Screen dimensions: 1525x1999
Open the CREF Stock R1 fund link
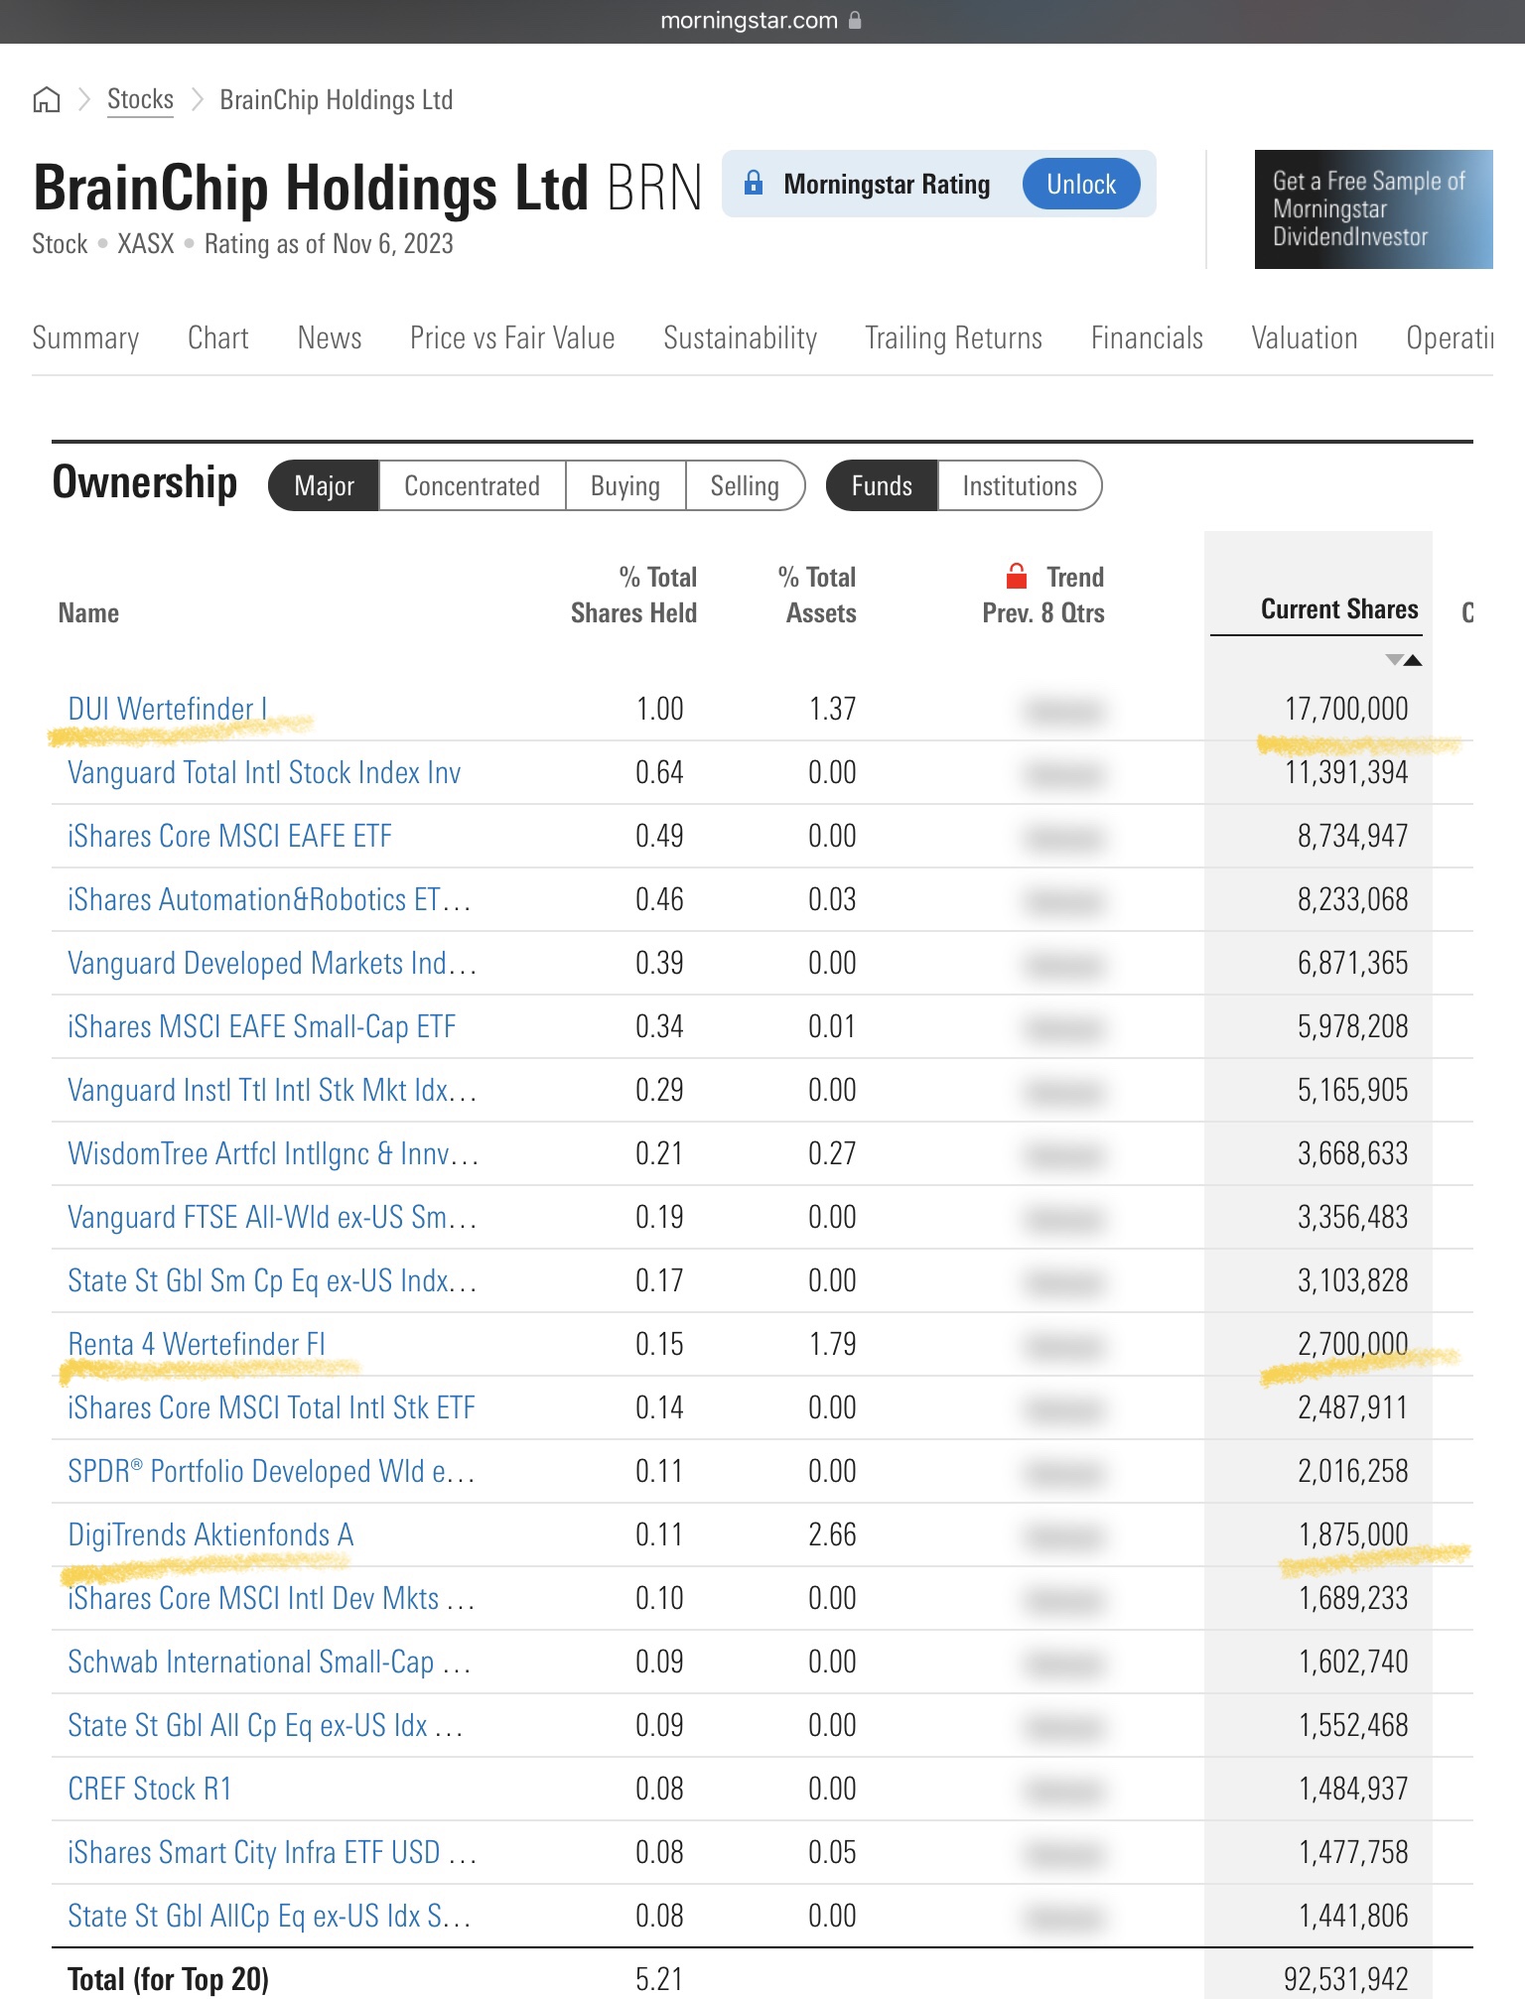point(149,1790)
